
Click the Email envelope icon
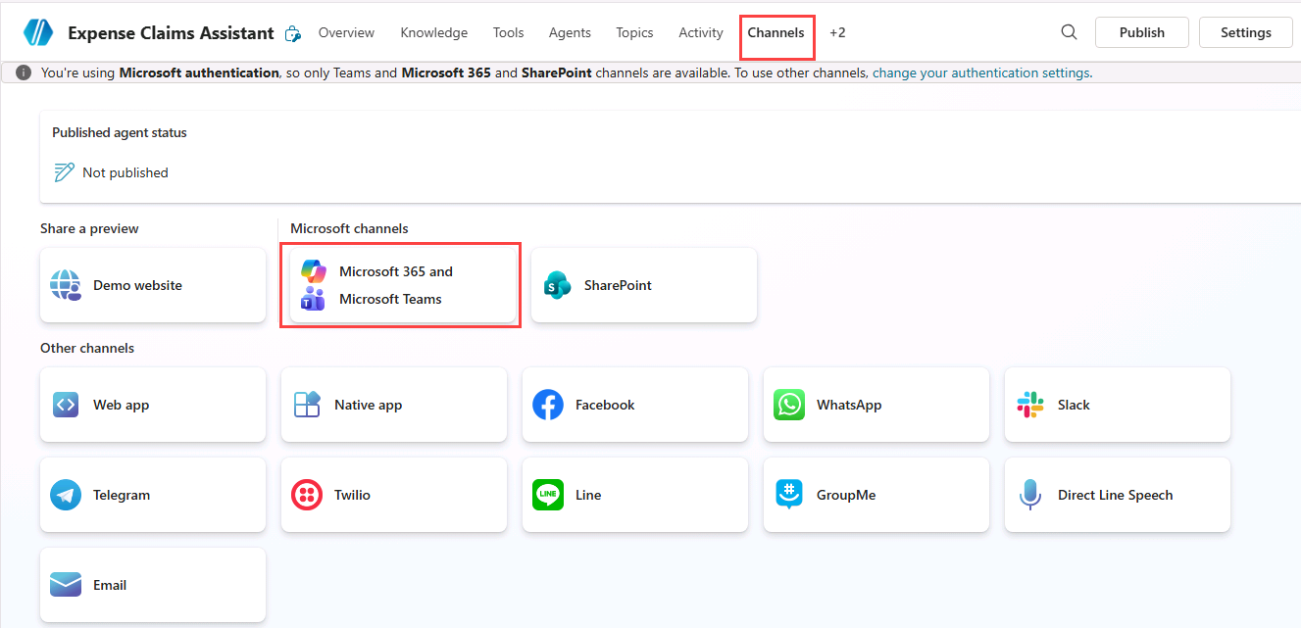click(x=66, y=585)
